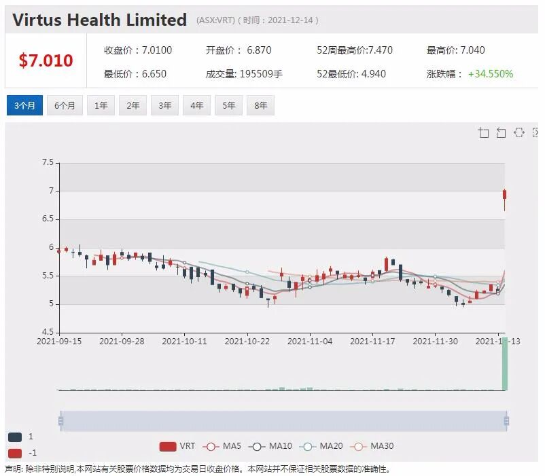
Task: Click the +34.550% change value
Action: (x=491, y=74)
